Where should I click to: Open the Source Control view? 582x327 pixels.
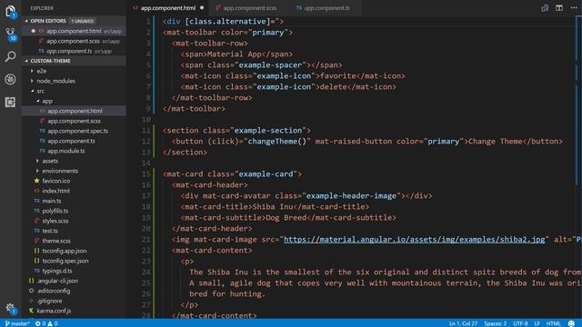click(x=10, y=35)
